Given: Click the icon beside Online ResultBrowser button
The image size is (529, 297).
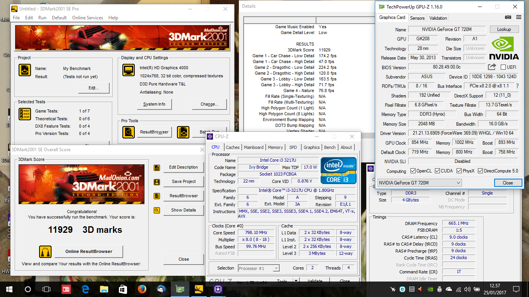Looking at the screenshot, I should [x=45, y=252].
